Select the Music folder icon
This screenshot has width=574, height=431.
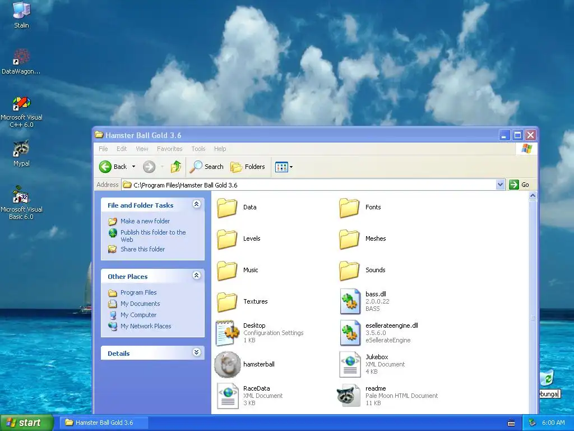point(227,270)
